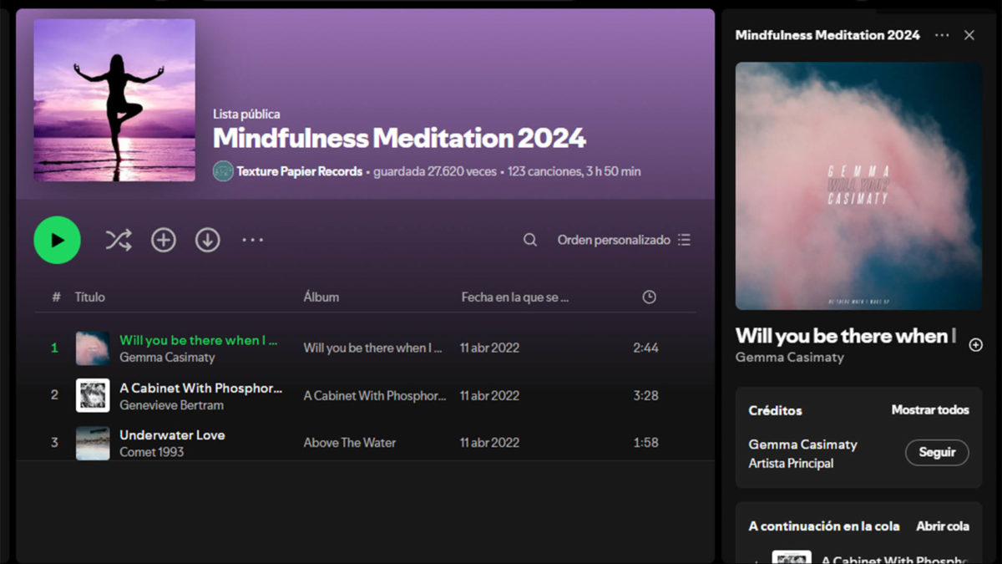
Task: Open side panel title Mindfulness Meditation 2024
Action: [x=827, y=35]
